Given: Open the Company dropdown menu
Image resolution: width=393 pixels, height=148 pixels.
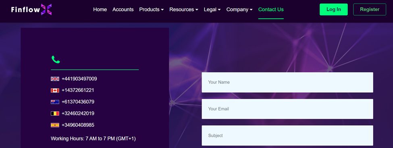Looking at the screenshot, I should (x=239, y=10).
